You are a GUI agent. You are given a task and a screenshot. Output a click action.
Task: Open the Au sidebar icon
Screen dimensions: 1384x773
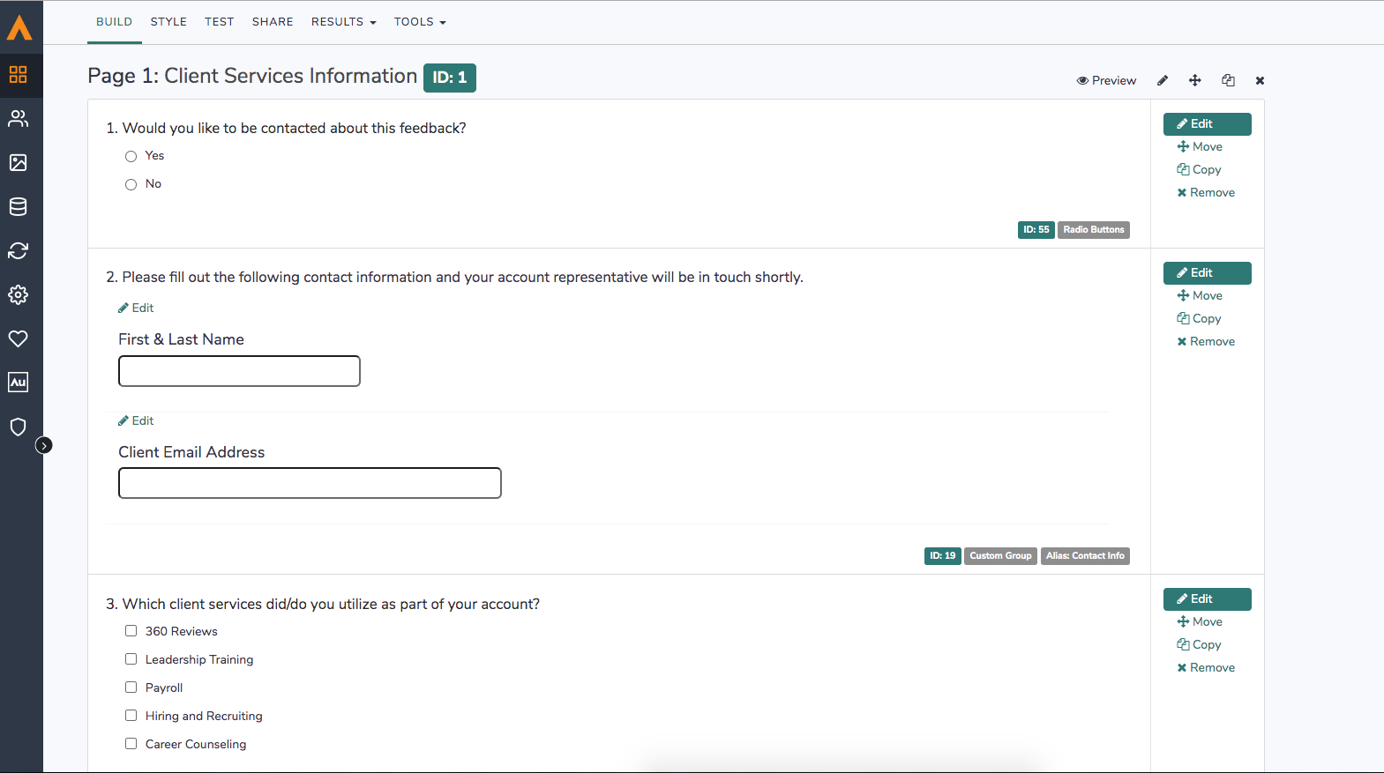[19, 383]
